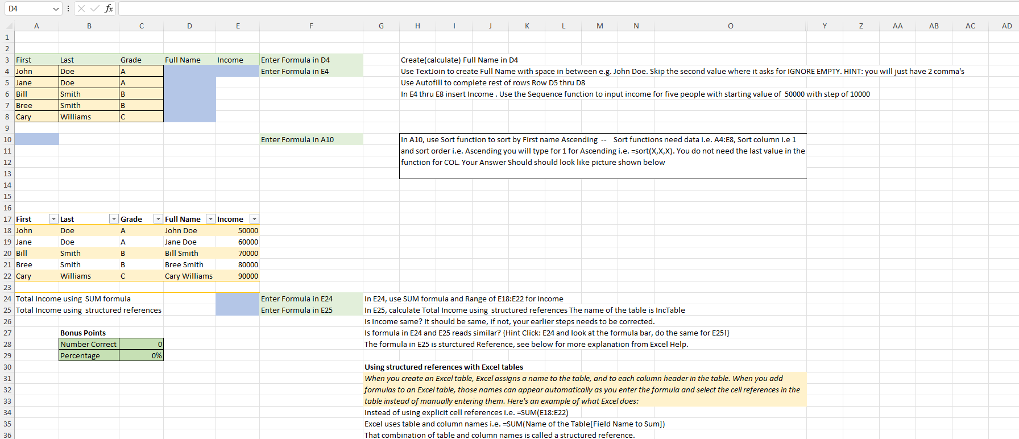Screen dimensions: 1019x439
Task: Click the 'Enter Formula in D4' cell
Action: click(311, 60)
